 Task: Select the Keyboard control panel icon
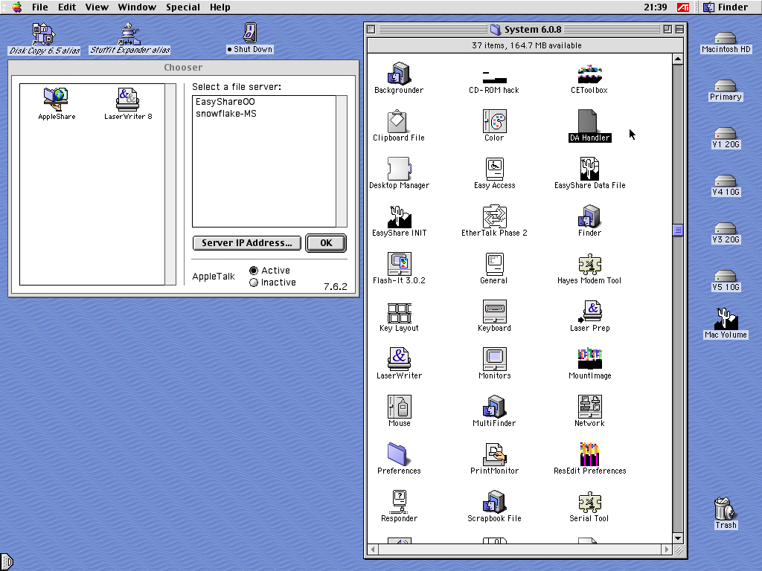pyautogui.click(x=494, y=312)
